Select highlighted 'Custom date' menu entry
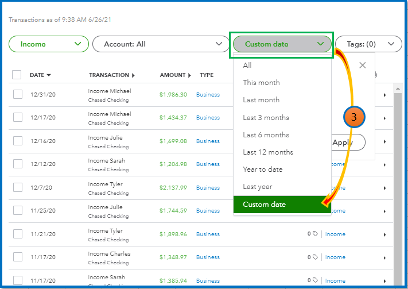The height and width of the screenshot is (289, 408). pyautogui.click(x=282, y=205)
